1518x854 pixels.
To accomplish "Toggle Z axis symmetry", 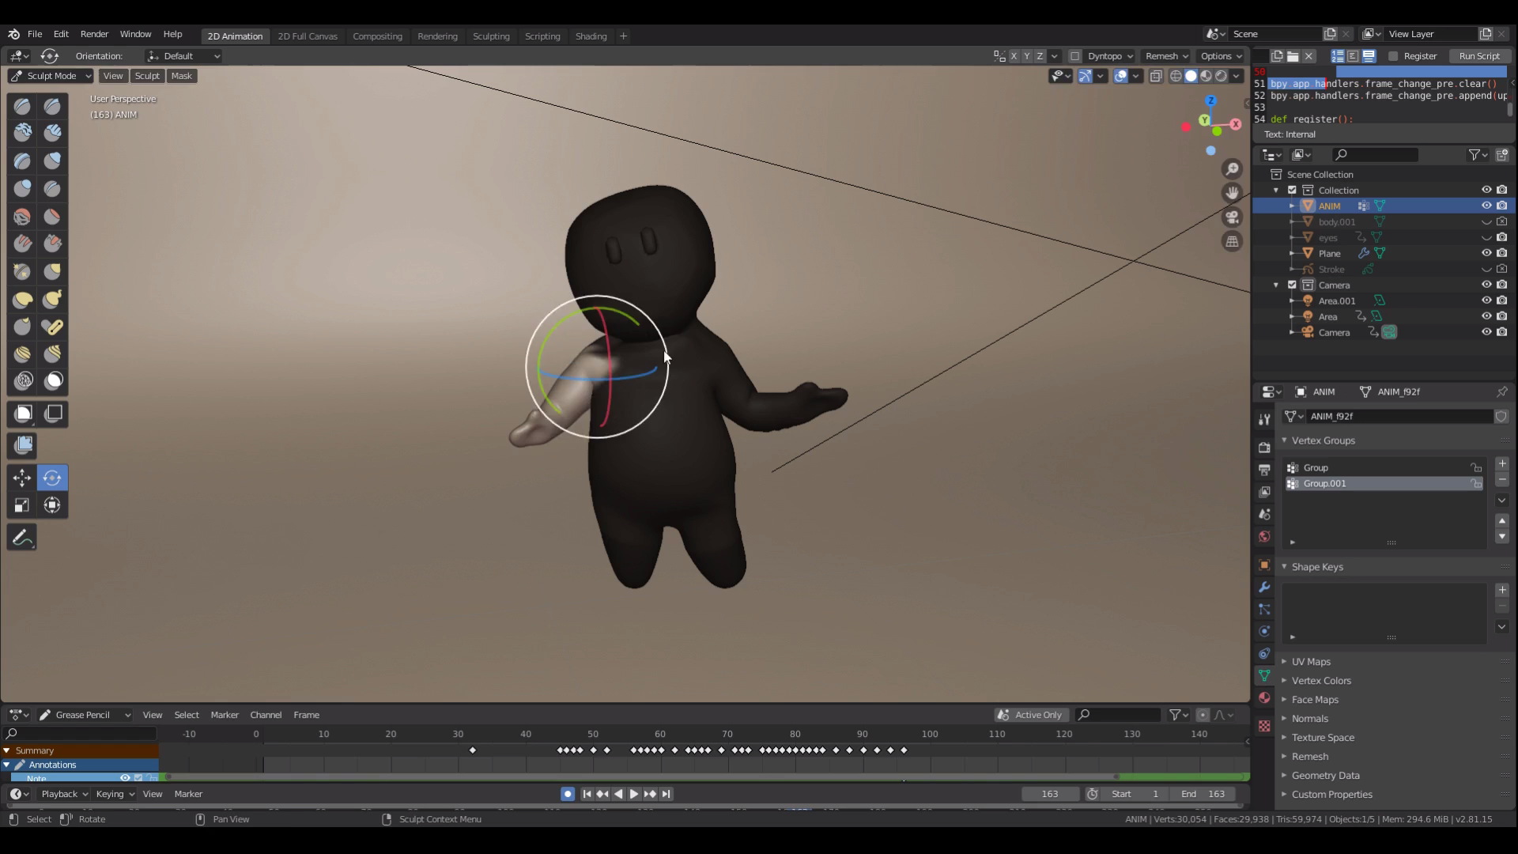I will click(1040, 56).
